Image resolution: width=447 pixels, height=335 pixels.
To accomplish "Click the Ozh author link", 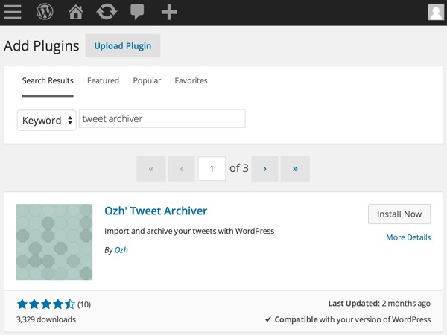I will (x=121, y=250).
